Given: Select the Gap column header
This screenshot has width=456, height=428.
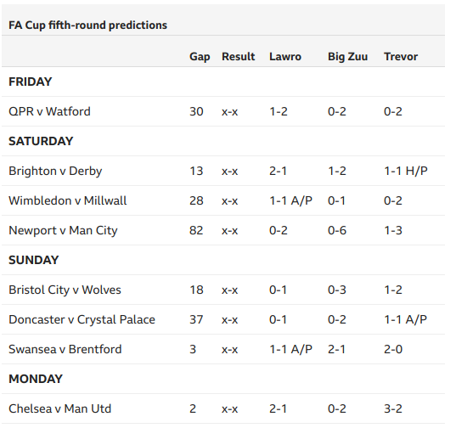Looking at the screenshot, I should pyautogui.click(x=200, y=57).
